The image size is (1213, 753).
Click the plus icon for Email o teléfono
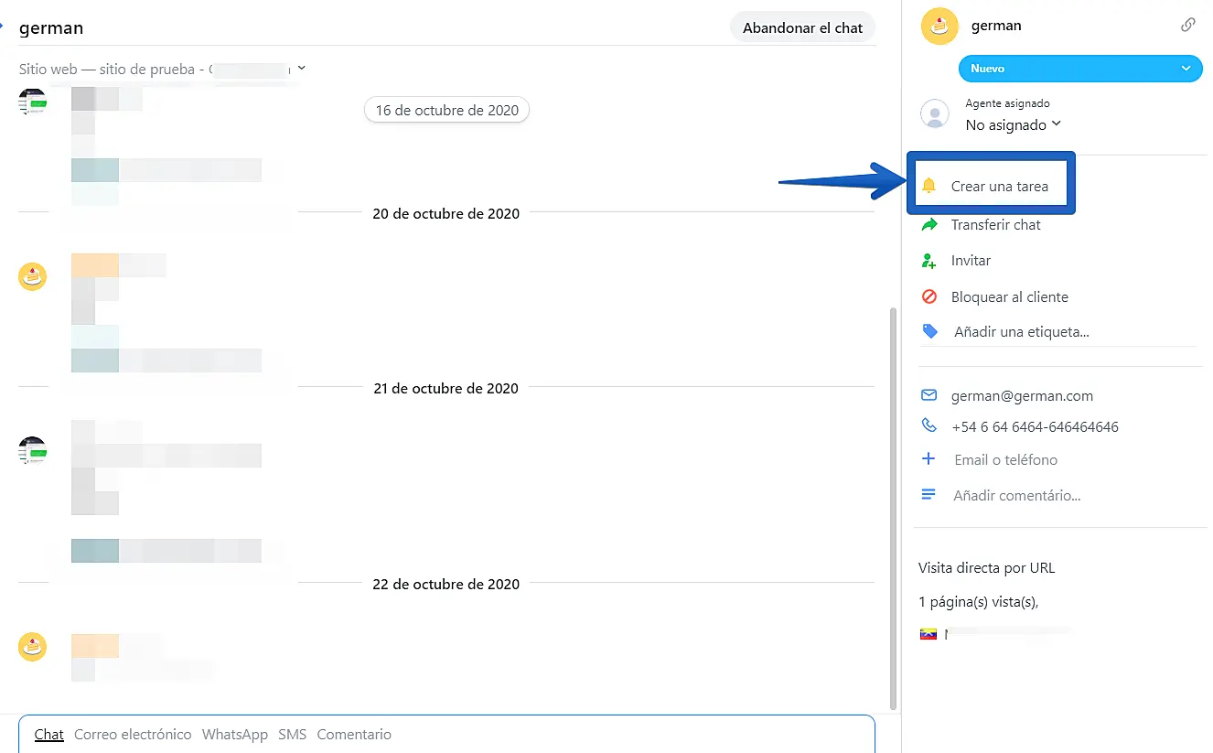pos(929,459)
